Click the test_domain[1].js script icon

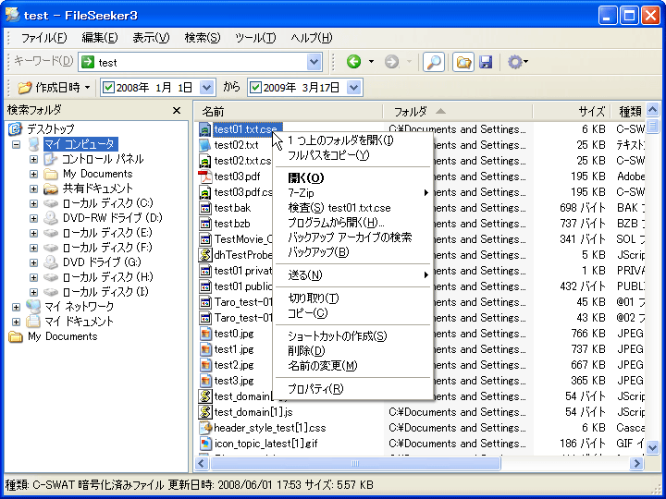tap(205, 411)
